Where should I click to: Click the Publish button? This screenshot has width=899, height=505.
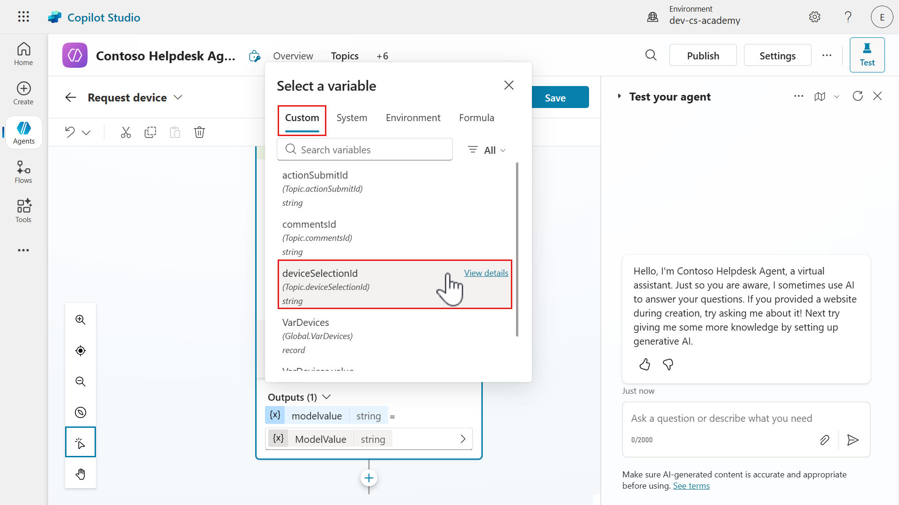tap(703, 56)
